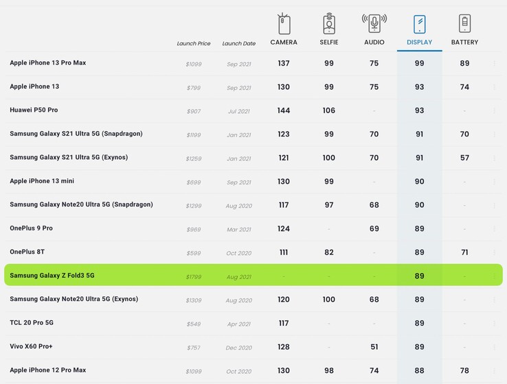The height and width of the screenshot is (384, 507).
Task: Click Jul 2021 launch date of Huawei P50 Pro
Action: coord(239,111)
